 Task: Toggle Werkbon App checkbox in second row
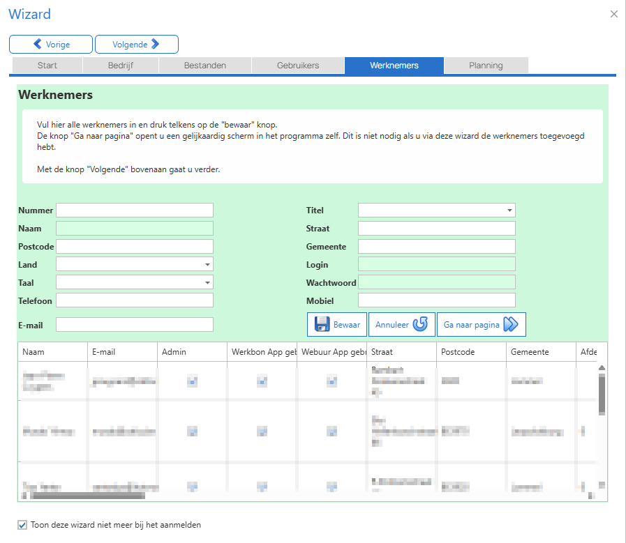[x=262, y=431]
